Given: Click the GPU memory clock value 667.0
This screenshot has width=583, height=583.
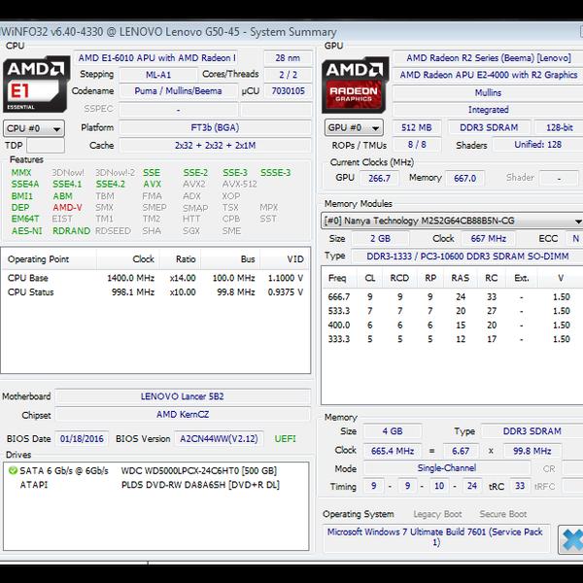Looking at the screenshot, I should [464, 179].
